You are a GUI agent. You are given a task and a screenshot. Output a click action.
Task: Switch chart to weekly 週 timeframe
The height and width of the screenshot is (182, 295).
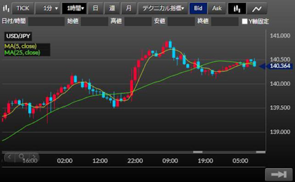pyautogui.click(x=112, y=8)
